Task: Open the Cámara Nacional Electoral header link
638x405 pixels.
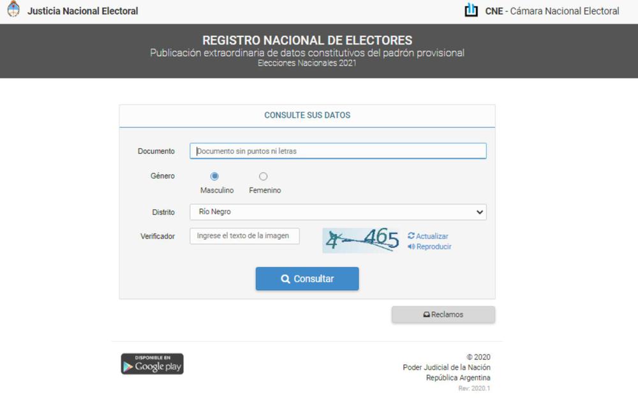Action: coord(552,11)
